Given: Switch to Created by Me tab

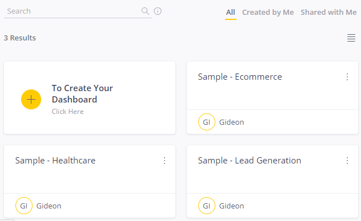Looking at the screenshot, I should click(x=268, y=13).
